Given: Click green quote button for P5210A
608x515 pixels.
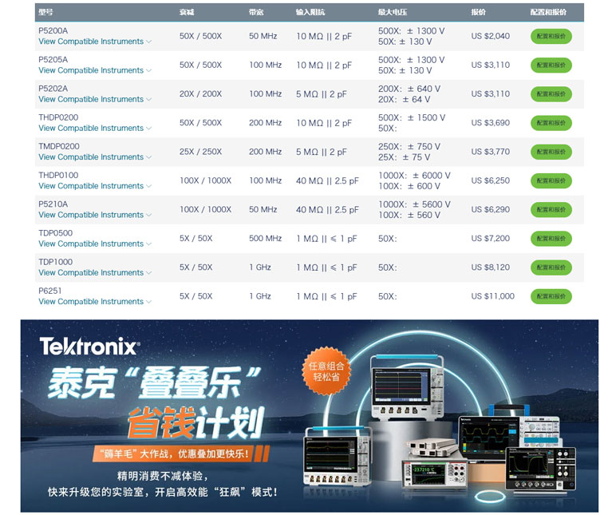Looking at the screenshot, I should pyautogui.click(x=551, y=209).
